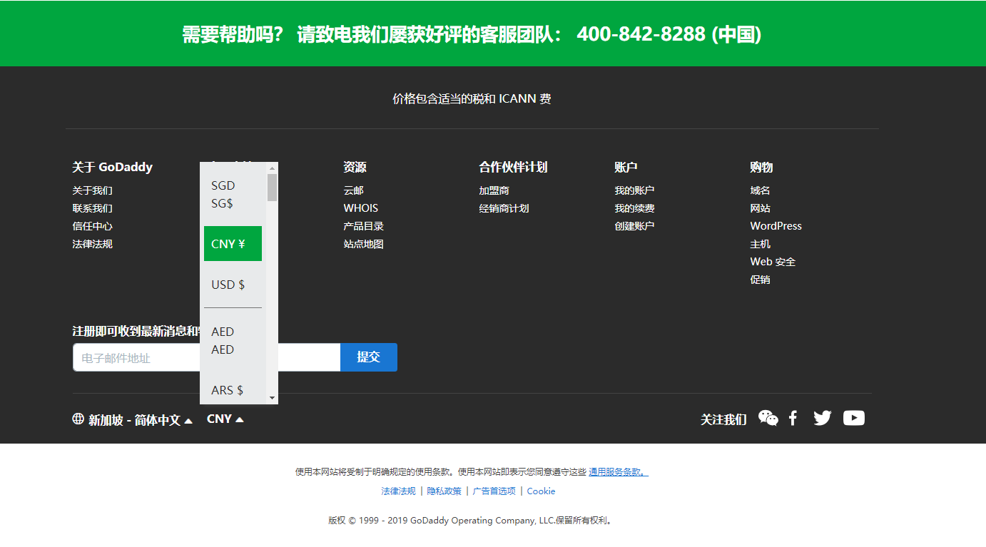Open the WeChat social icon
Screen dimensions: 986x547
pos(768,419)
